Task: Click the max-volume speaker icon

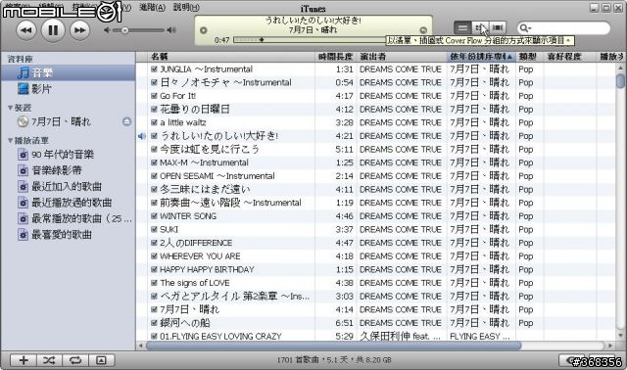Action: click(x=171, y=30)
